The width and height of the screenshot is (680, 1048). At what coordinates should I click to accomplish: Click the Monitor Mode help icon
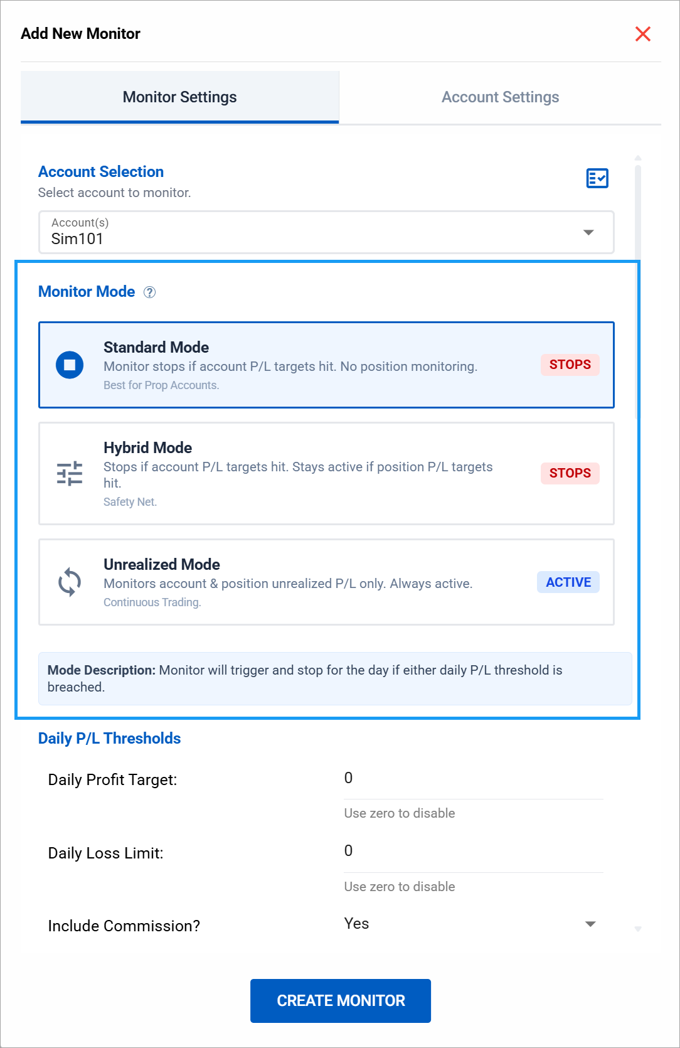pyautogui.click(x=149, y=292)
